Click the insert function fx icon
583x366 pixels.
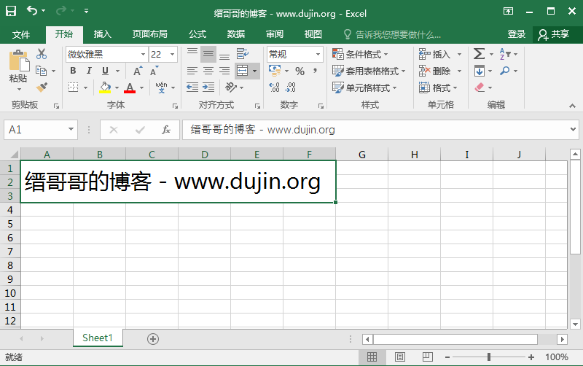point(166,130)
